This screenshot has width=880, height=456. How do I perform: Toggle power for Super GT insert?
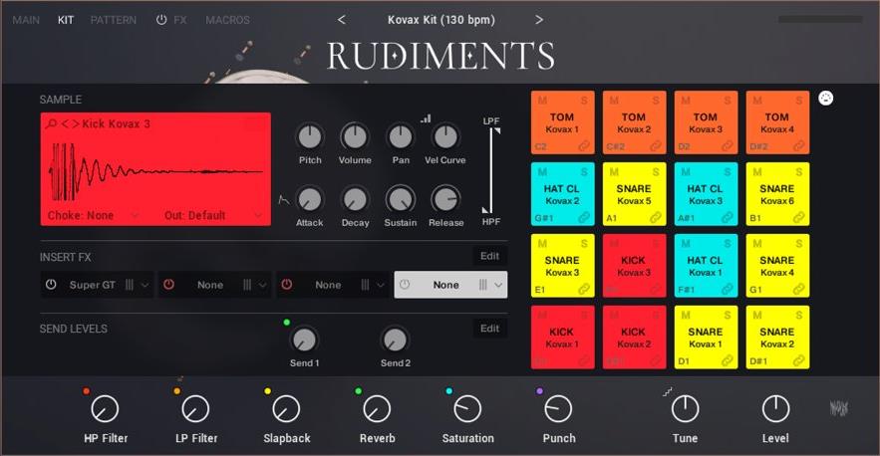51,285
